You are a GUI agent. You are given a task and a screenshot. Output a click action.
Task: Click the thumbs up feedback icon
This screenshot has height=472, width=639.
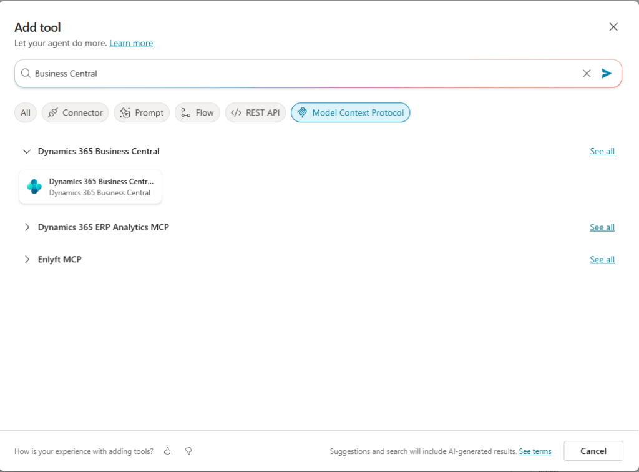pyautogui.click(x=167, y=451)
